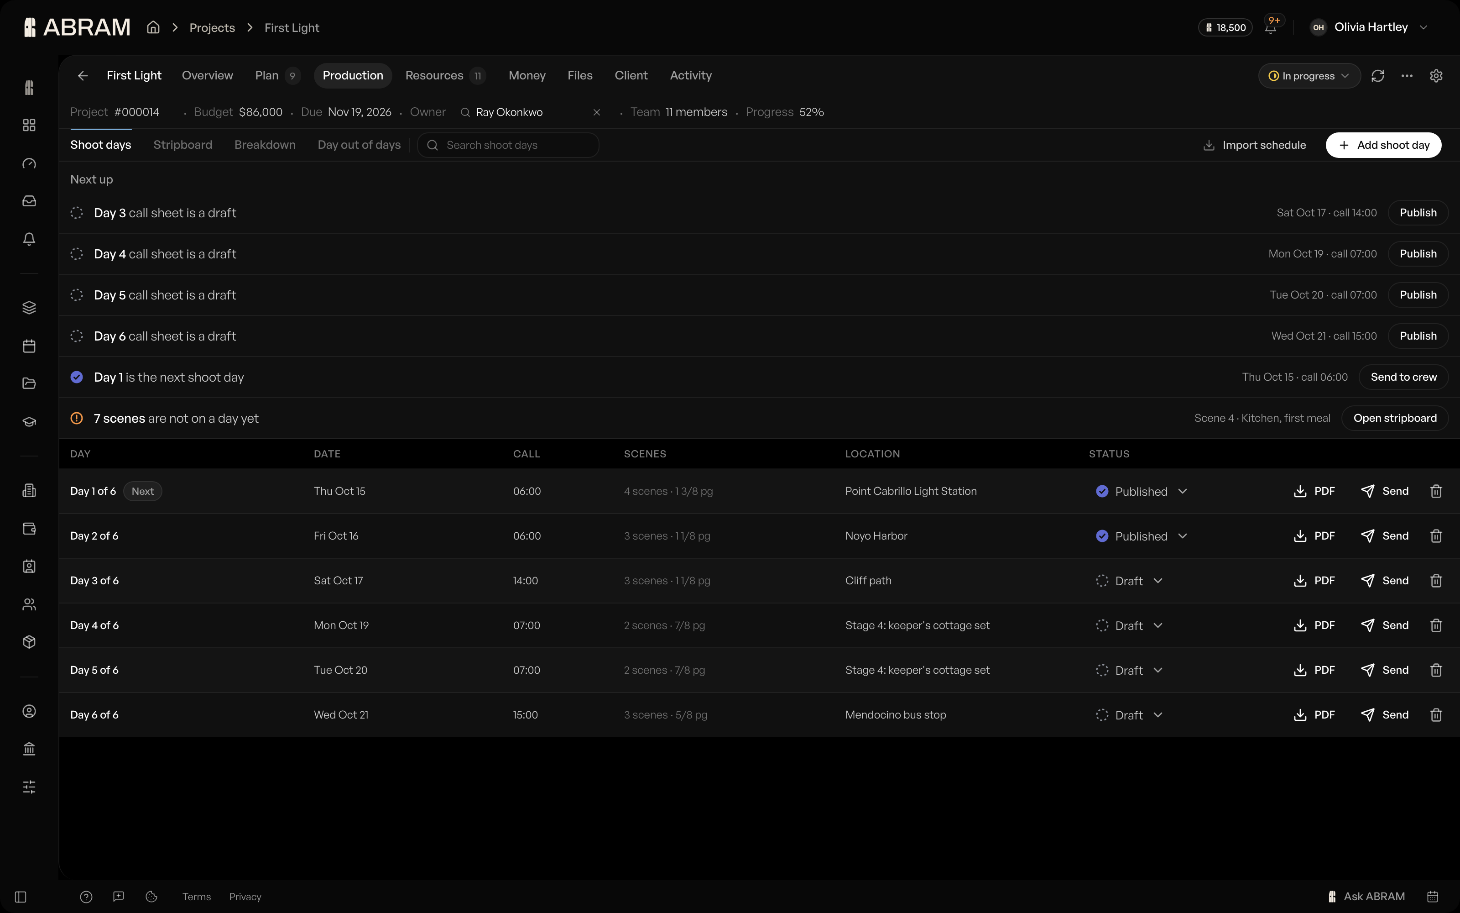The height and width of the screenshot is (913, 1460).
Task: Open the Day out of days tab
Action: (x=359, y=145)
